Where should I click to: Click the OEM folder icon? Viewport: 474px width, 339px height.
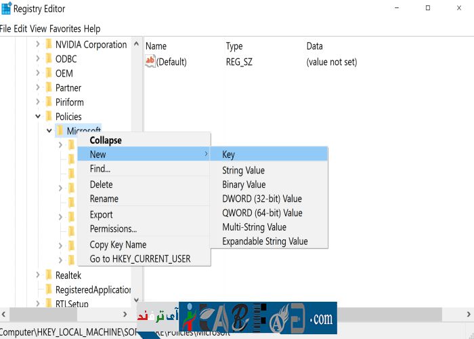[49, 73]
